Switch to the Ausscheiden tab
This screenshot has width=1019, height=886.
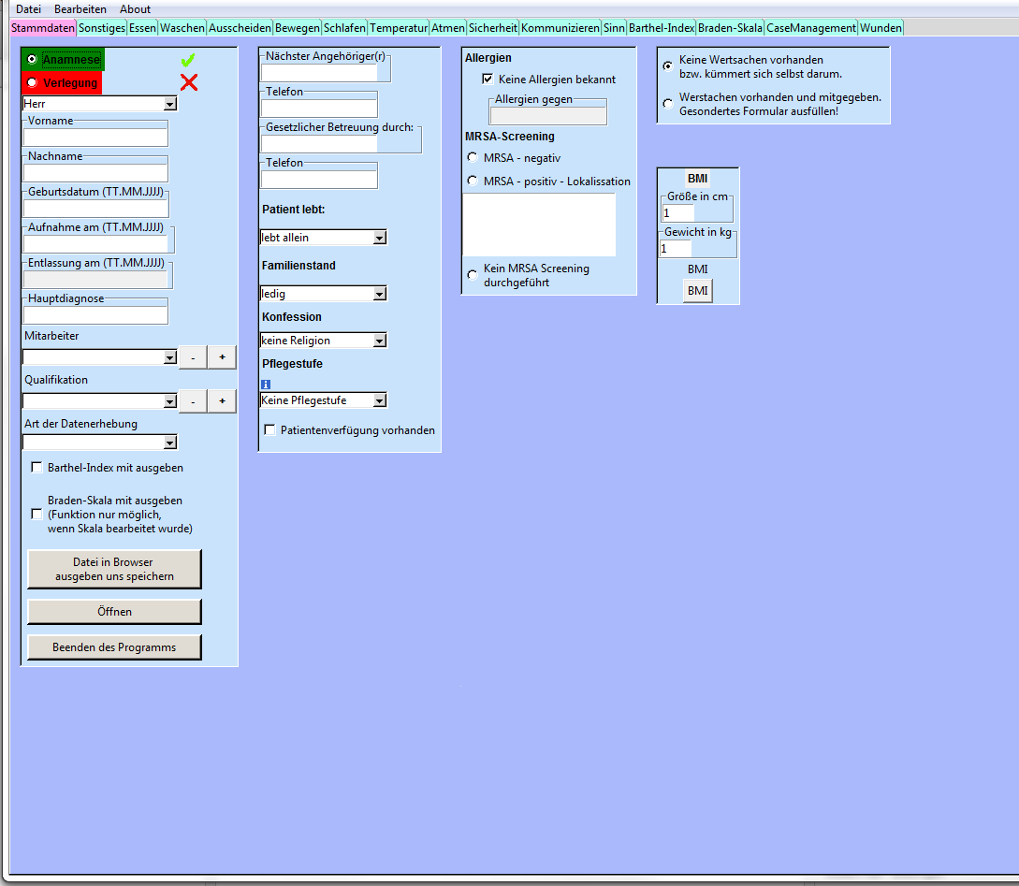tap(240, 28)
